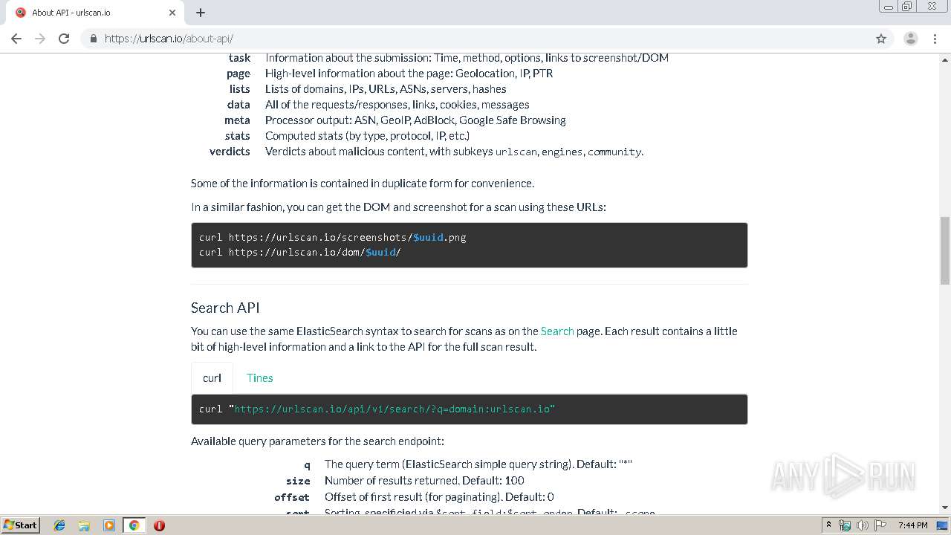Click the screenshots curl command line
Viewport: 951px width, 535px height.
333,238
